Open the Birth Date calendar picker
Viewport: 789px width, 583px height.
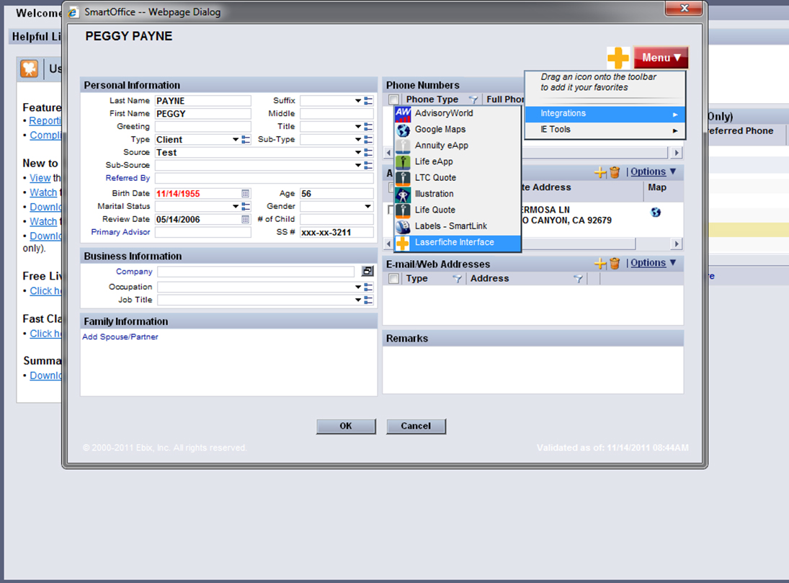click(x=245, y=194)
